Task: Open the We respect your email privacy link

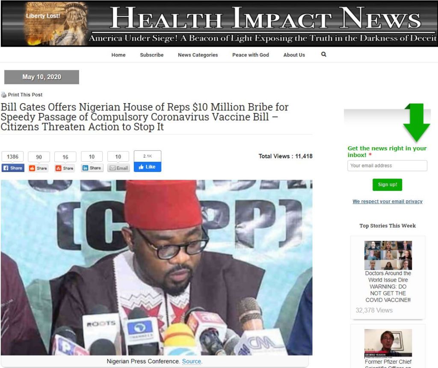Action: tap(388, 202)
